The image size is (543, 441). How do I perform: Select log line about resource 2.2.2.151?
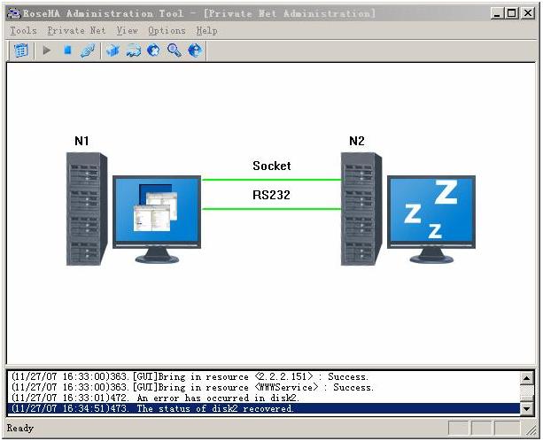[264, 376]
